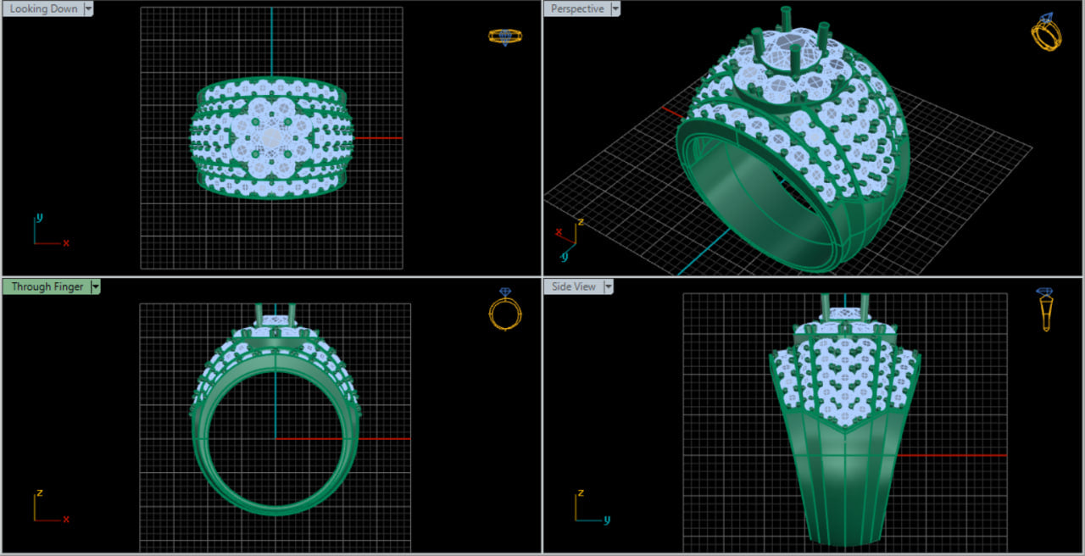Screen dimensions: 1085x556
Task: Activate the Looking Down viewport label
Action: tap(43, 9)
